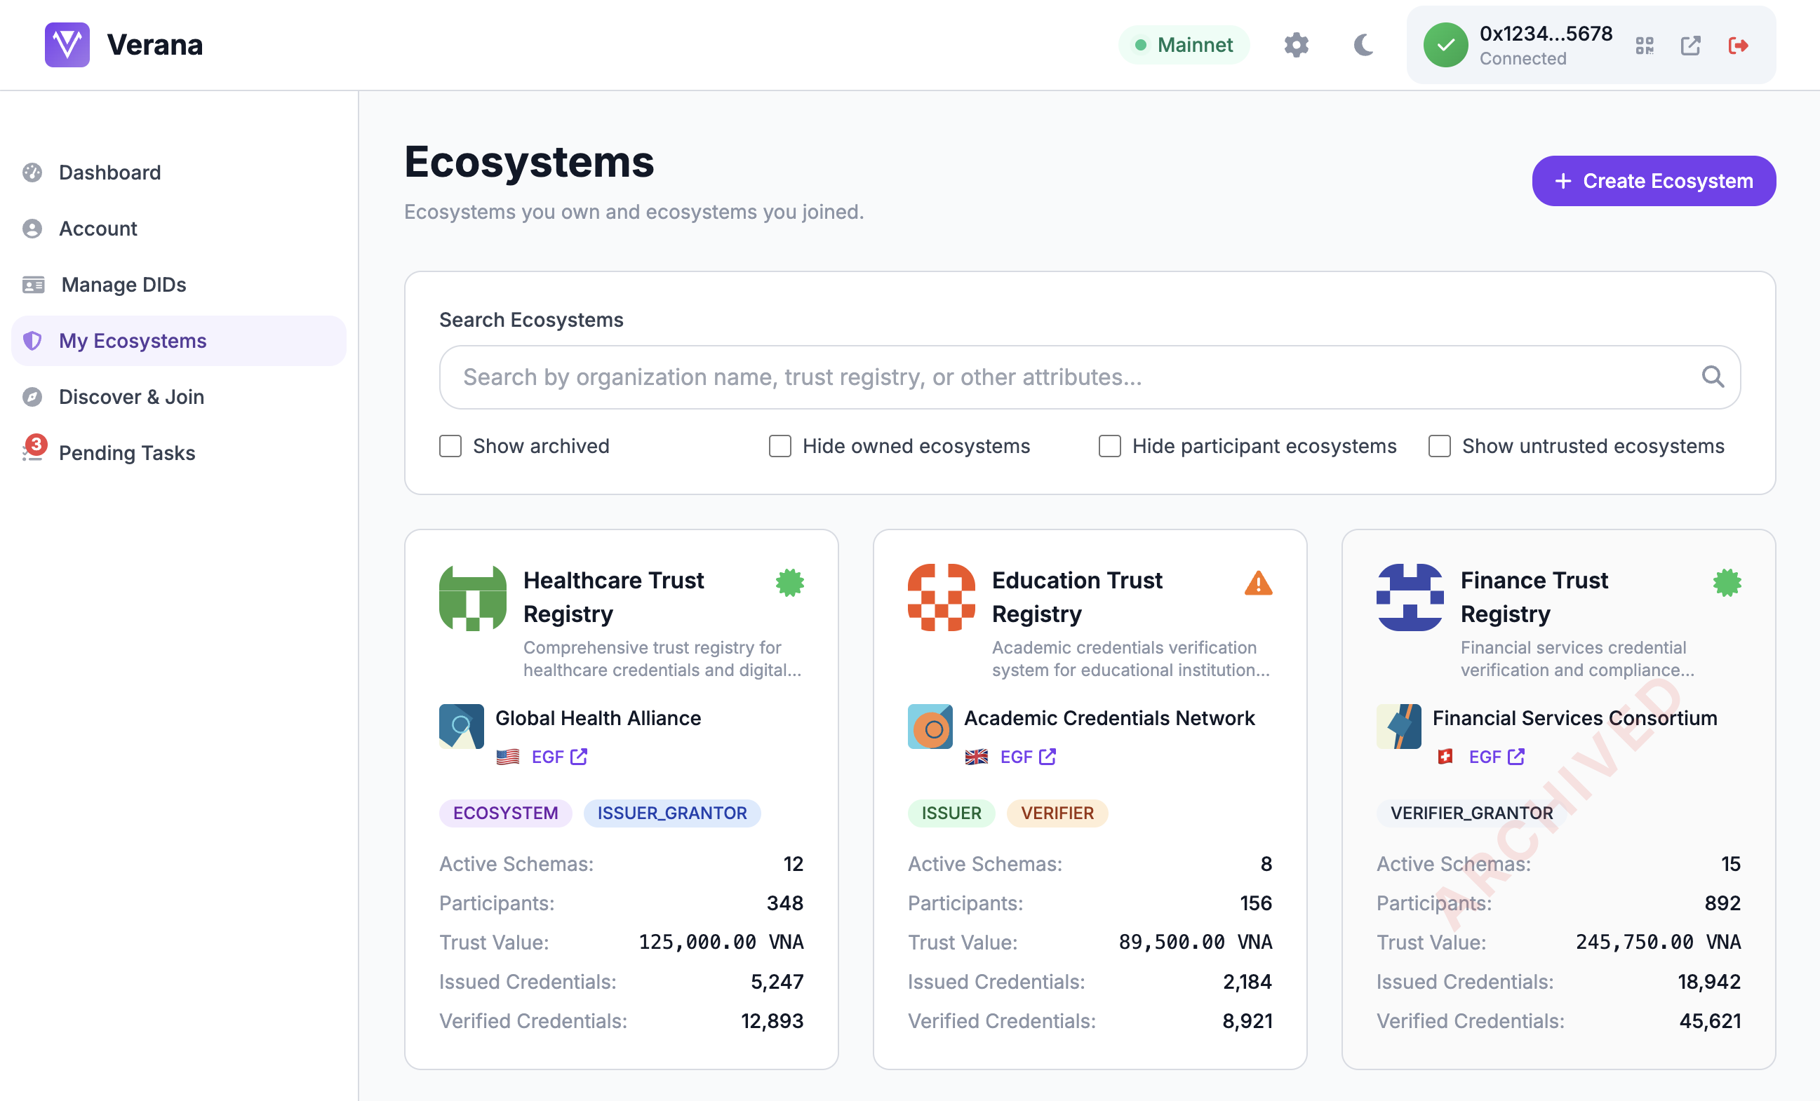This screenshot has height=1101, width=1820.
Task: Select My Ecosystems sidebar item
Action: (179, 340)
